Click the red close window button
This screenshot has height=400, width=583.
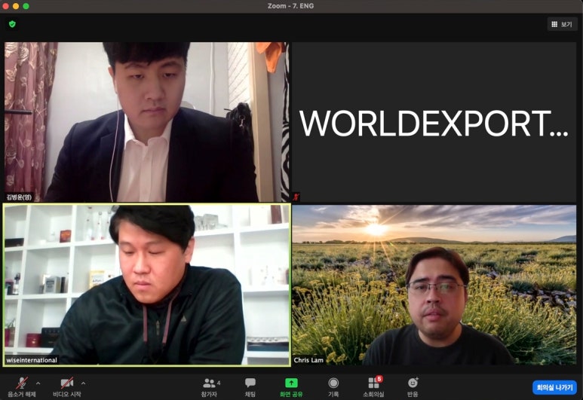pos(5,6)
